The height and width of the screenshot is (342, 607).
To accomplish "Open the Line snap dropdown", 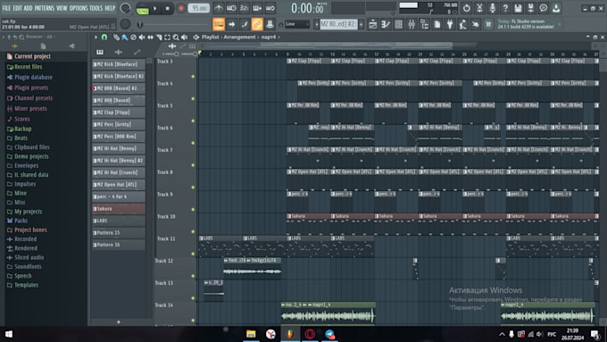I will click(x=297, y=24).
